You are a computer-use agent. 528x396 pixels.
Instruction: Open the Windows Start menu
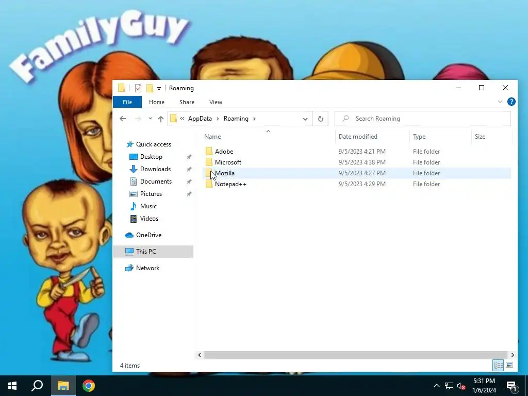click(x=12, y=386)
